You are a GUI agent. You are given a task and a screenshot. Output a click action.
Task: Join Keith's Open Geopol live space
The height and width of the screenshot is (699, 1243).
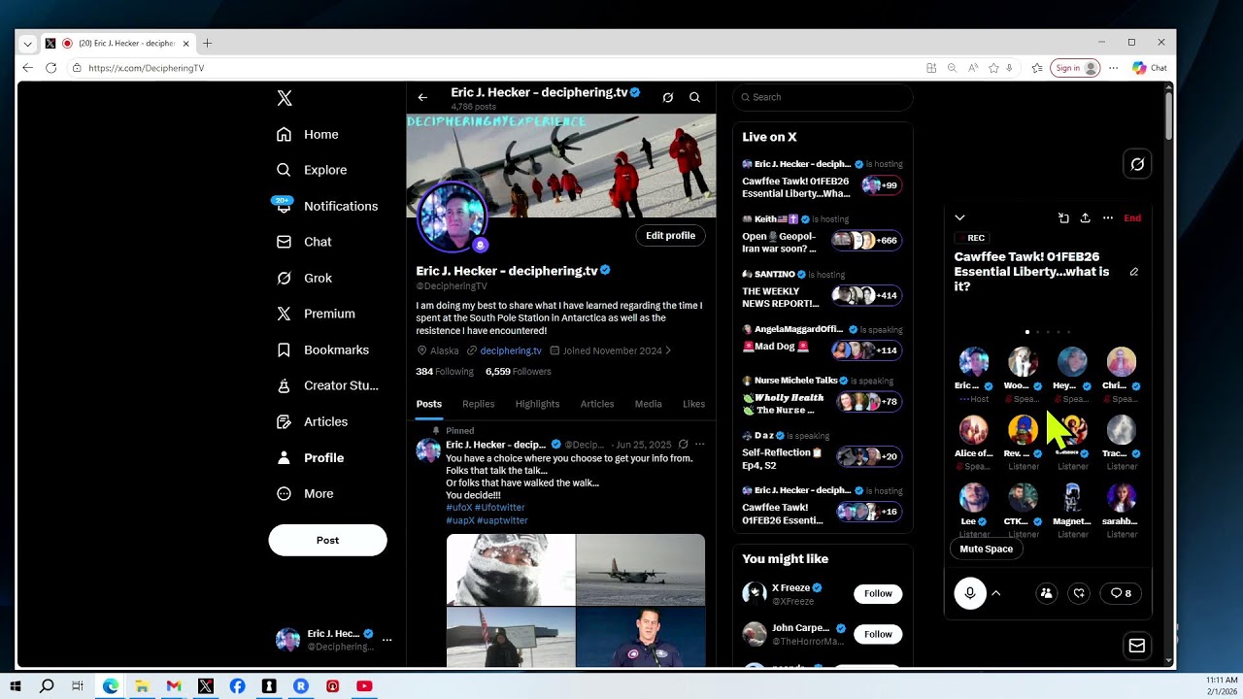[x=822, y=234]
